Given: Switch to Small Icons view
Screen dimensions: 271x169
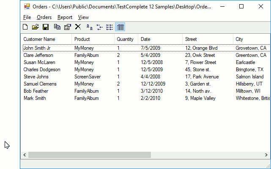Looking at the screenshot, I should pos(99,27).
